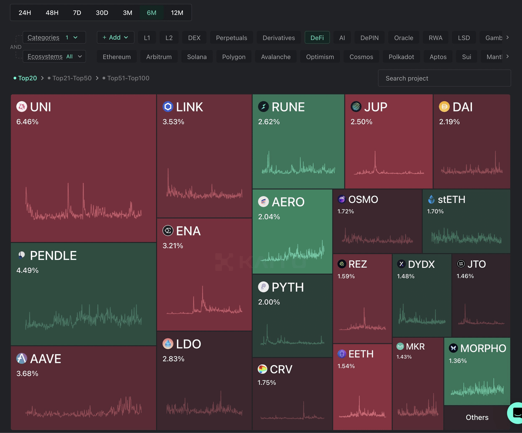Toggle the L1 category filter
The width and height of the screenshot is (522, 433).
pos(147,38)
